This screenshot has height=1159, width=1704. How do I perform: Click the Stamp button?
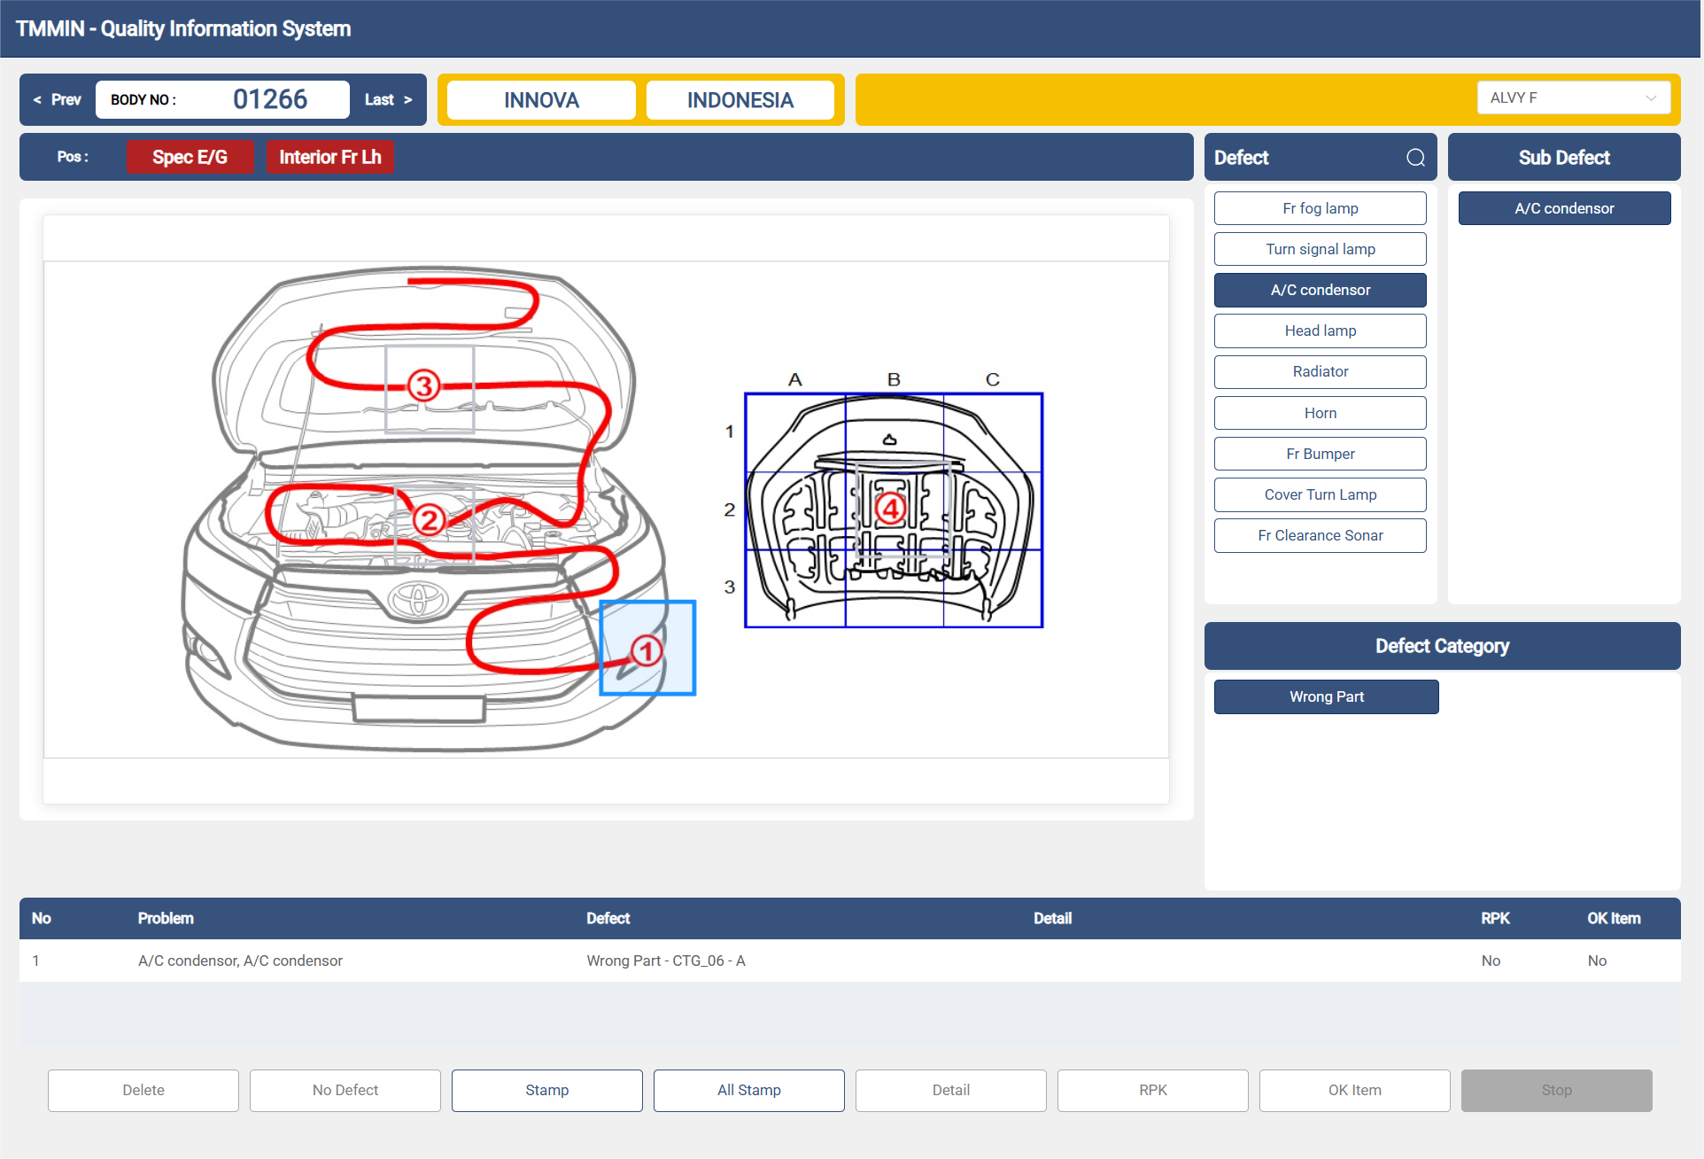click(547, 1090)
